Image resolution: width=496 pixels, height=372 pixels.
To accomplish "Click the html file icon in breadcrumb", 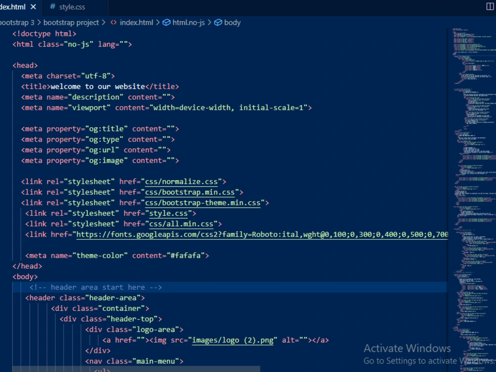I will [113, 22].
